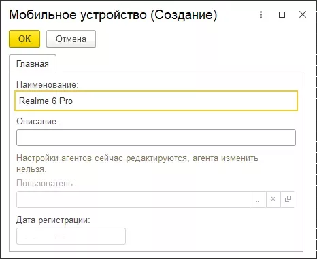Open user selection via the ellipsis button
This screenshot has height=259, width=317.
[259, 199]
